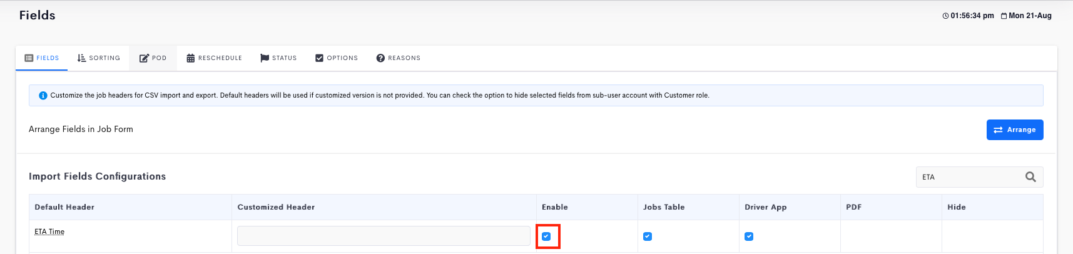Click the blue Arrange button
This screenshot has width=1073, height=254.
(1015, 130)
